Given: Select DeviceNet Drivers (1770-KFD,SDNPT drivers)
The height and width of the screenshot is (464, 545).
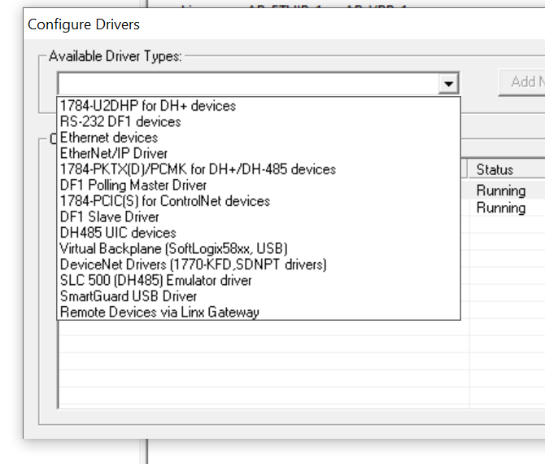Looking at the screenshot, I should click(x=259, y=265).
